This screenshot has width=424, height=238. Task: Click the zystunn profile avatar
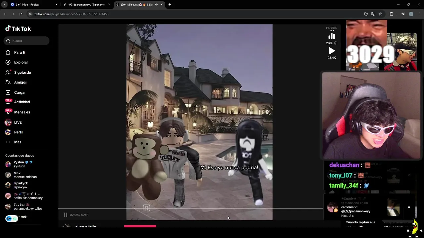[8, 164]
